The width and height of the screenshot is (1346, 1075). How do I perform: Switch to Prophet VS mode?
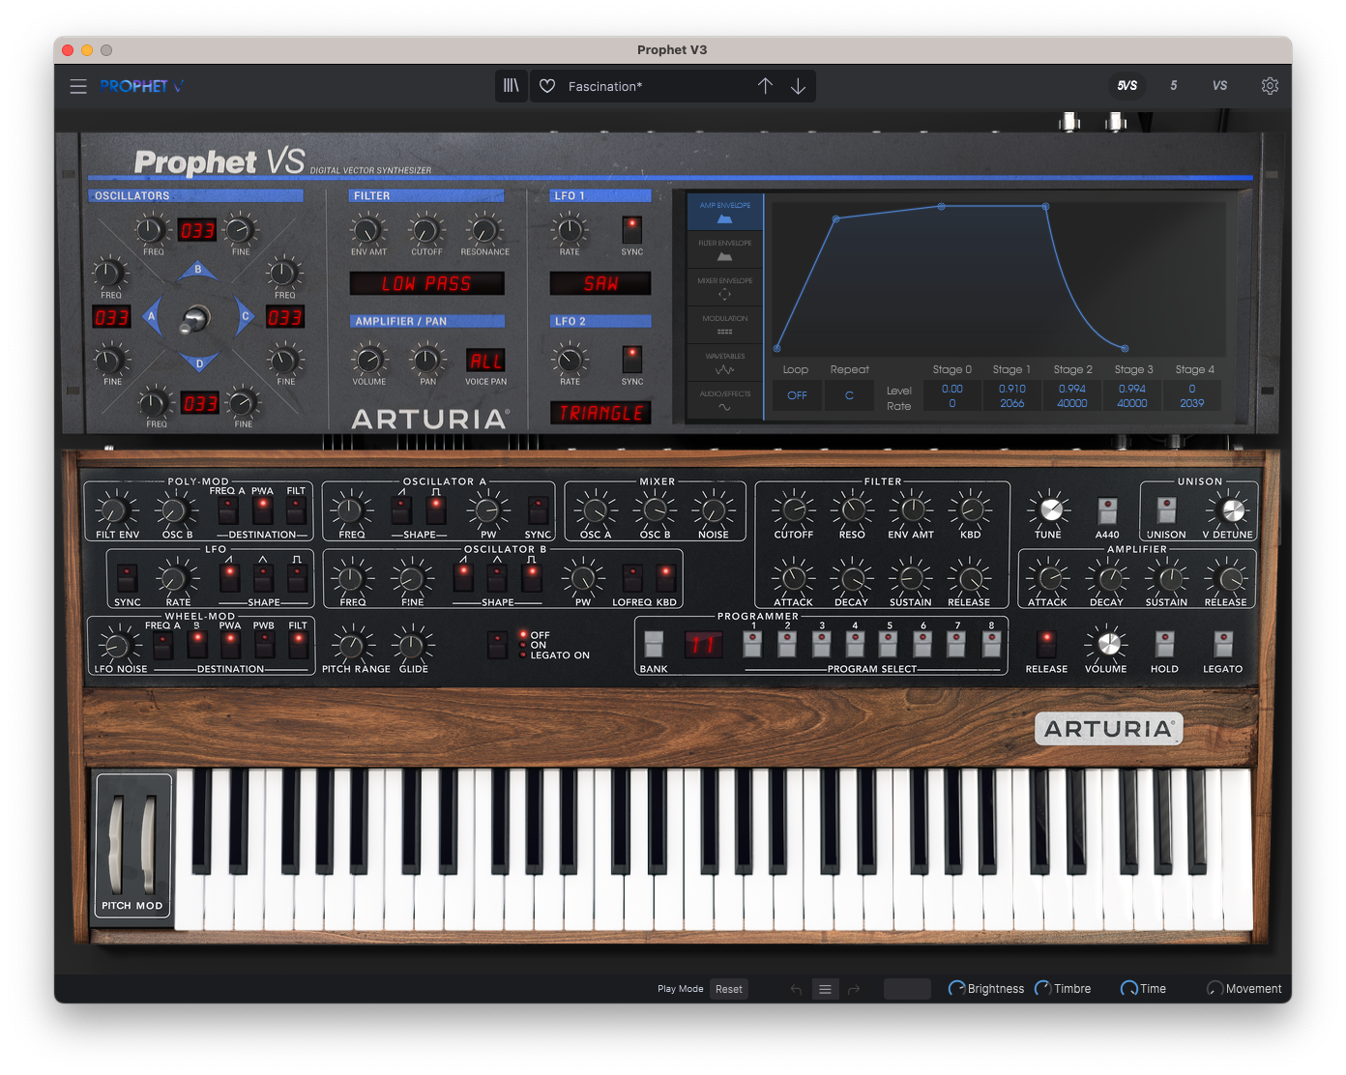tap(1219, 86)
